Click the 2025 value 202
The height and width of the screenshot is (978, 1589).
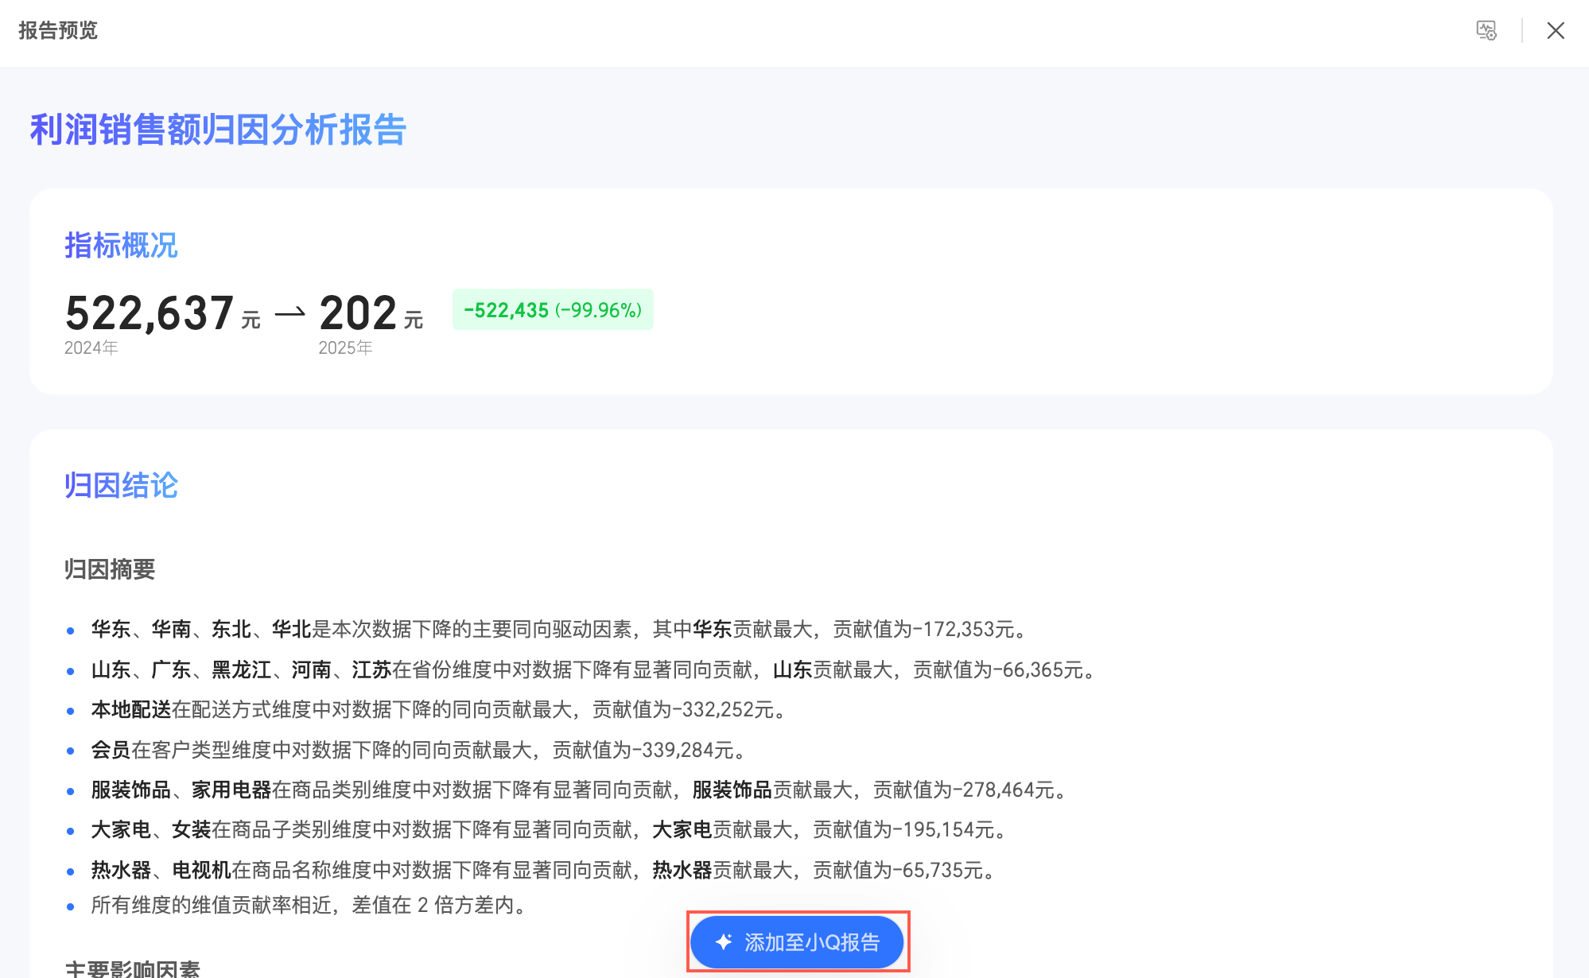357,312
